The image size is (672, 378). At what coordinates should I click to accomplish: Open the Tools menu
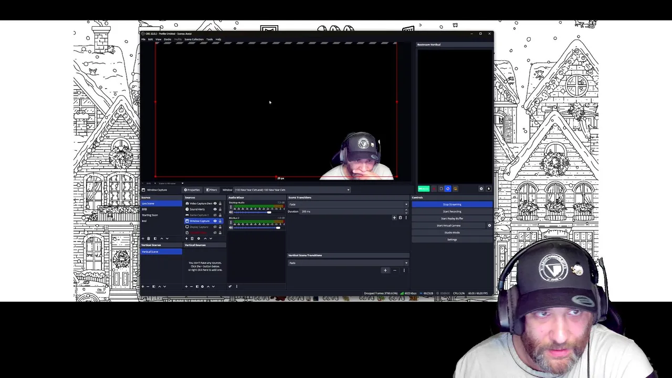[x=209, y=39]
